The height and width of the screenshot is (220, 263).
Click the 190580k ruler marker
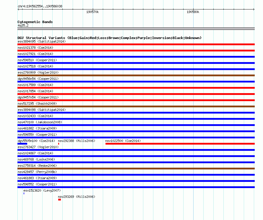pyautogui.click(x=193, y=12)
